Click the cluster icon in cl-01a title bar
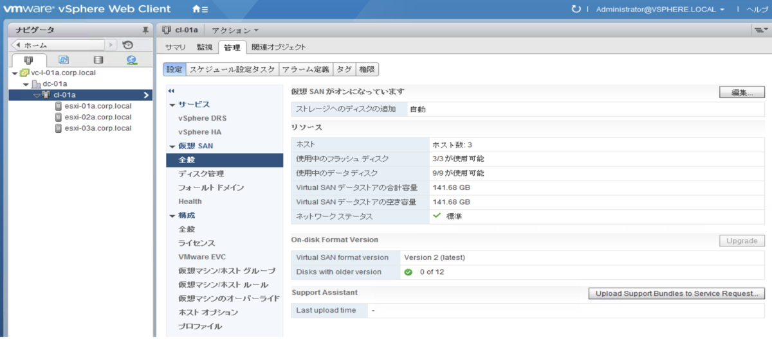Image resolution: width=772 pixels, height=339 pixels. [x=167, y=30]
